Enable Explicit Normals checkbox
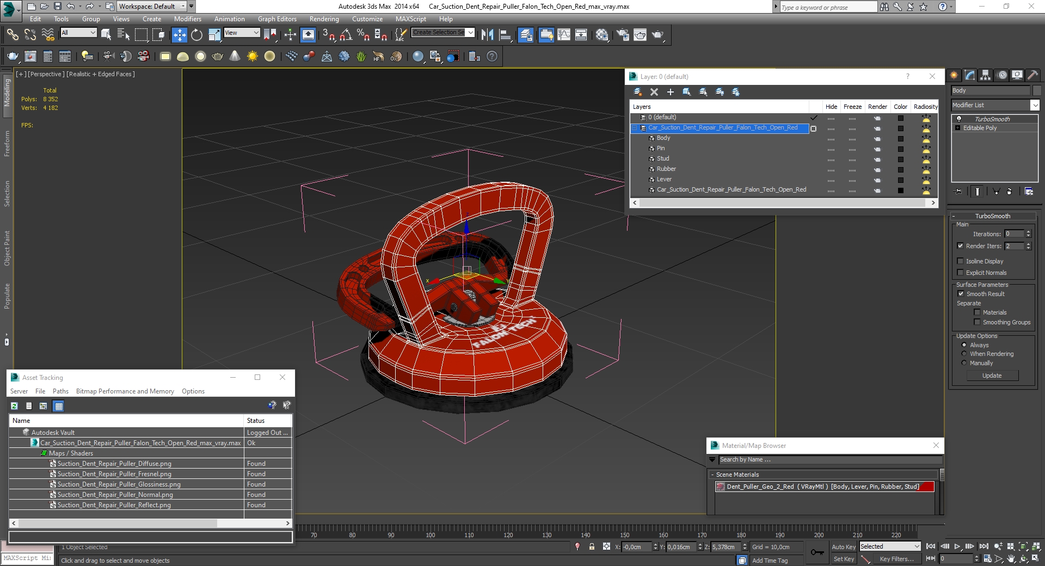1045x566 pixels. 960,273
